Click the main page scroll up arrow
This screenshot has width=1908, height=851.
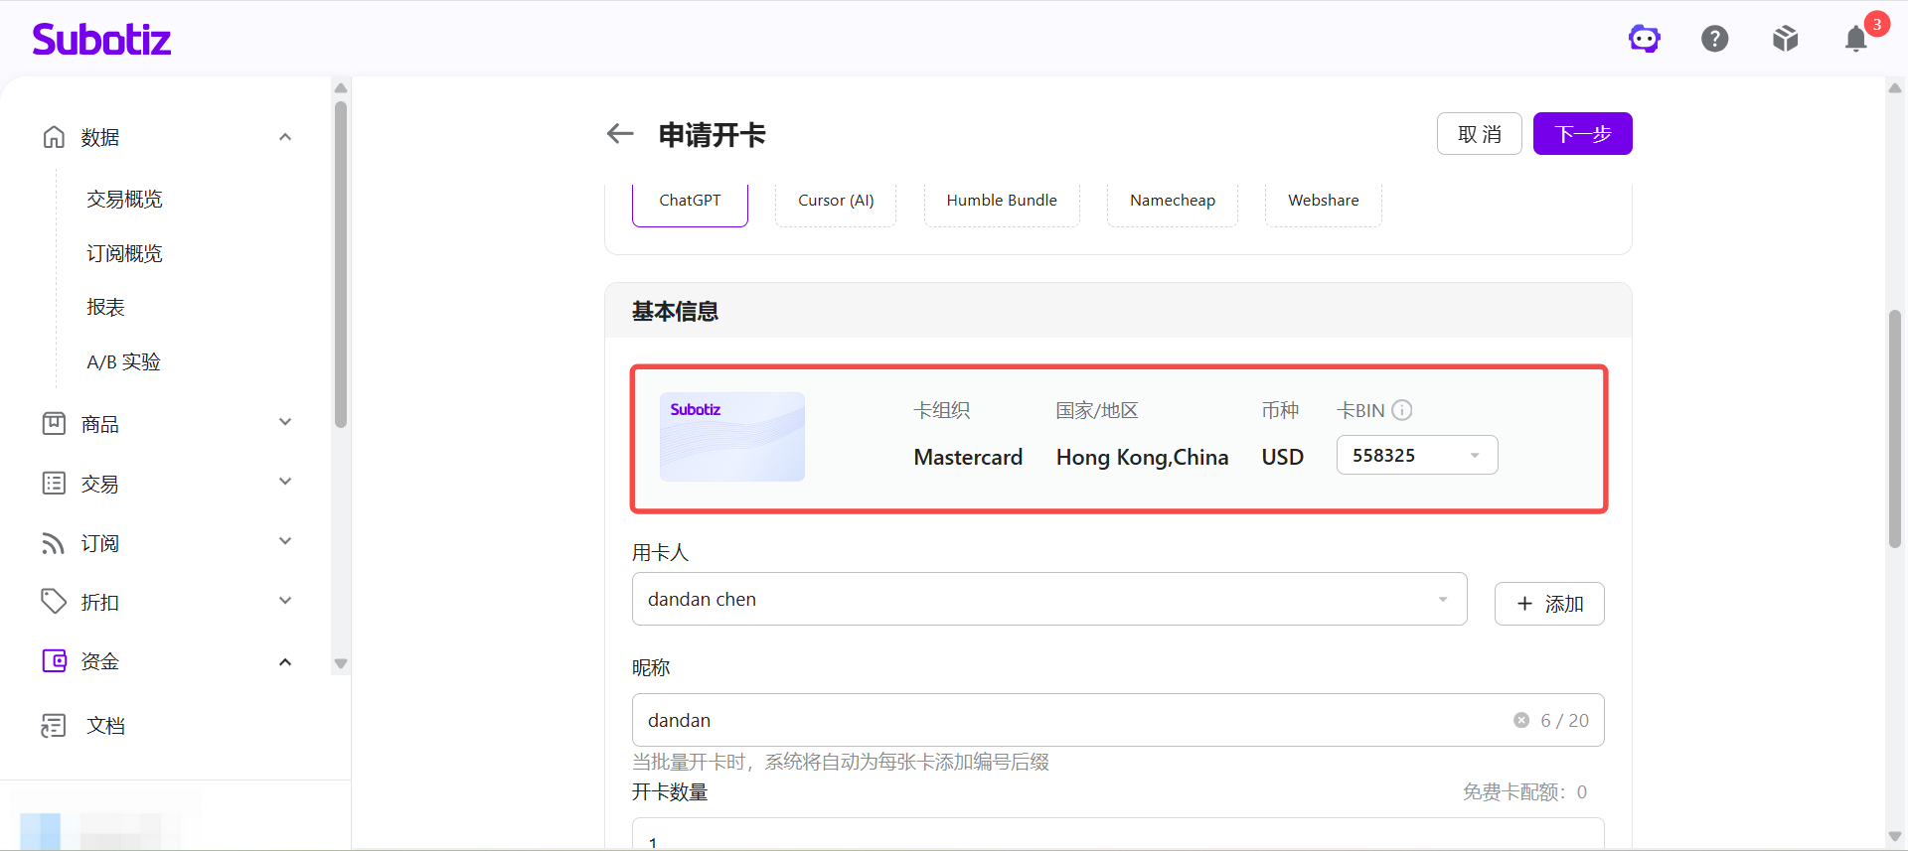tap(1895, 87)
